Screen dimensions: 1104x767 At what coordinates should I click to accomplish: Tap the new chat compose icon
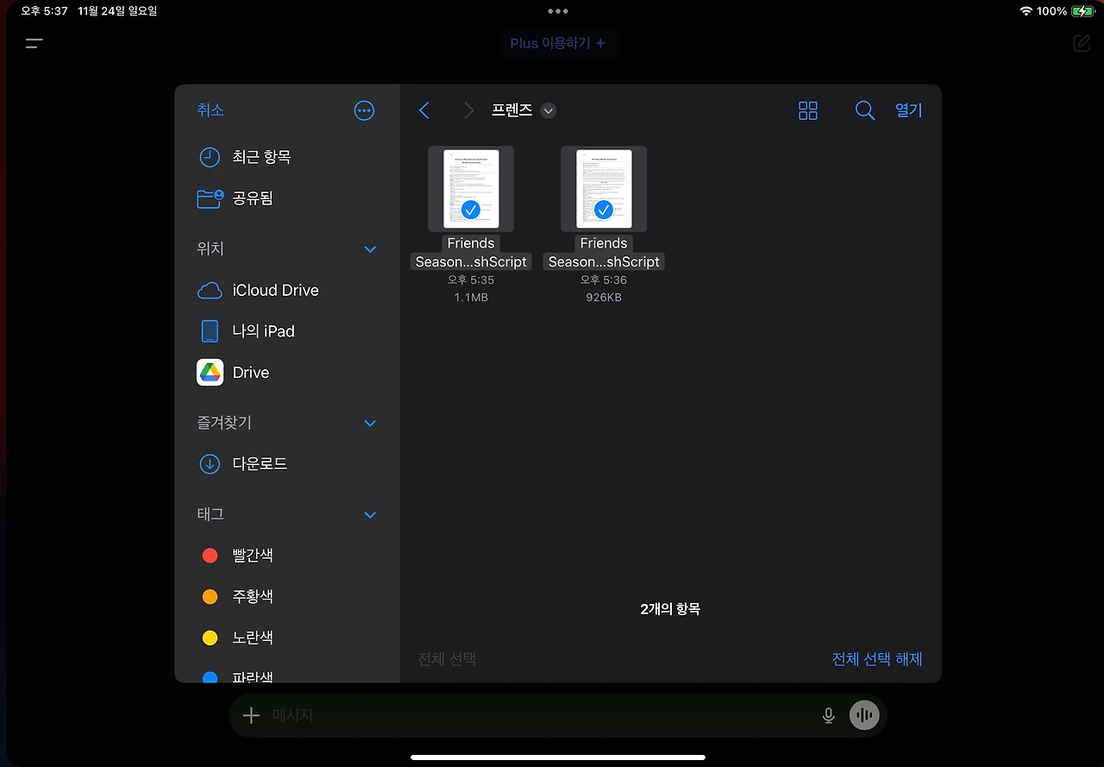tap(1082, 43)
